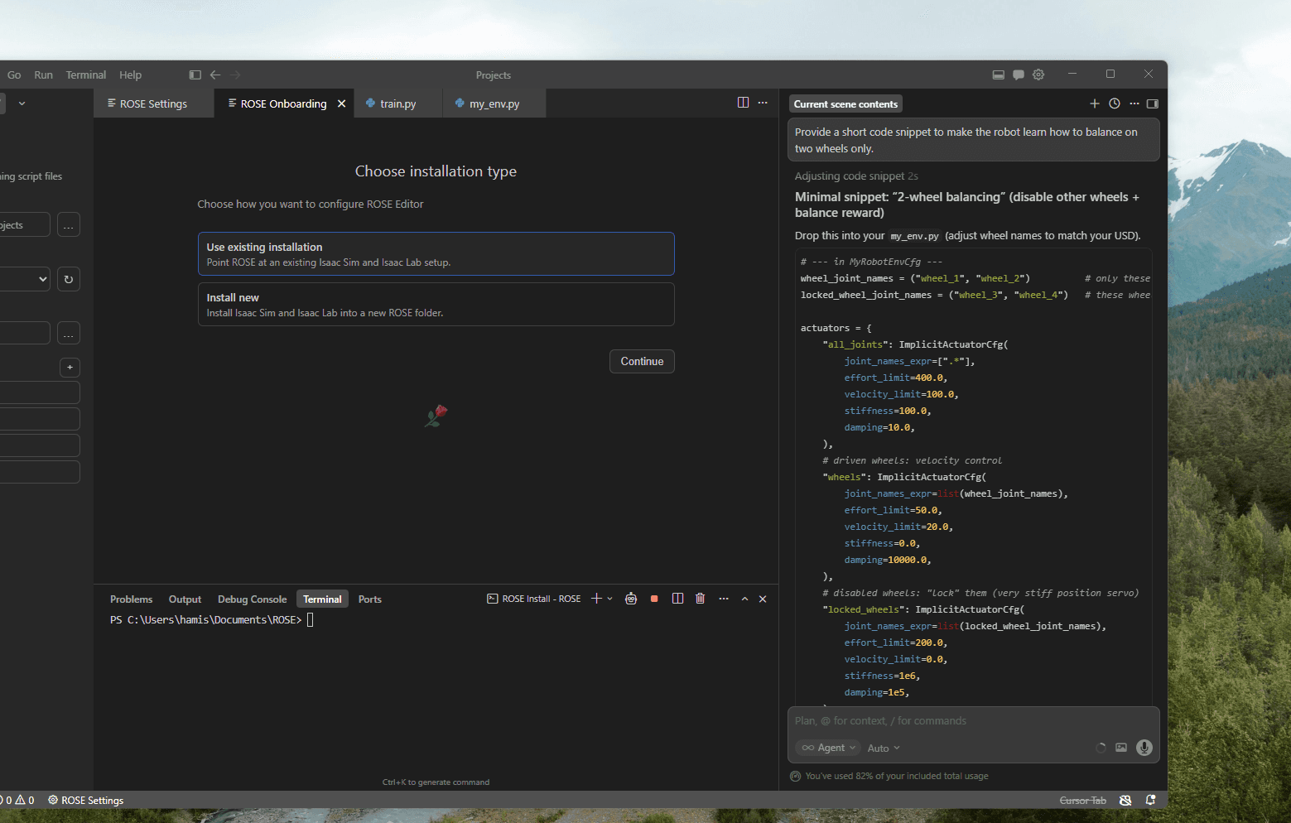Open the Agent mode dropdown
The height and width of the screenshot is (823, 1291).
coord(829,748)
